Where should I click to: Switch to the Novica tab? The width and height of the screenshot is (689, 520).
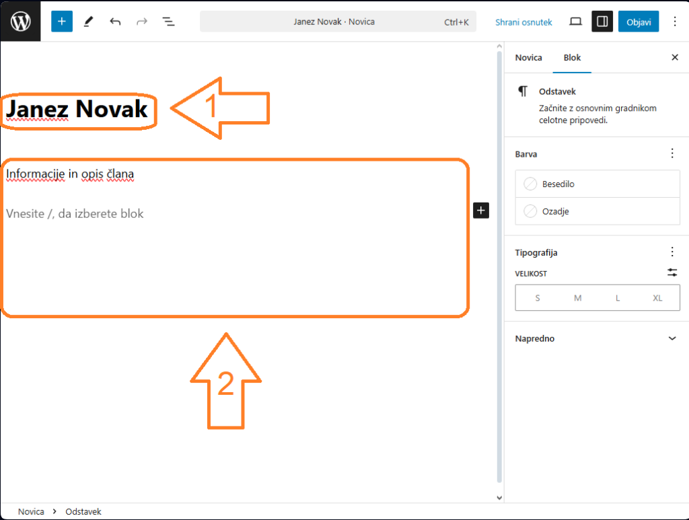[x=528, y=57]
